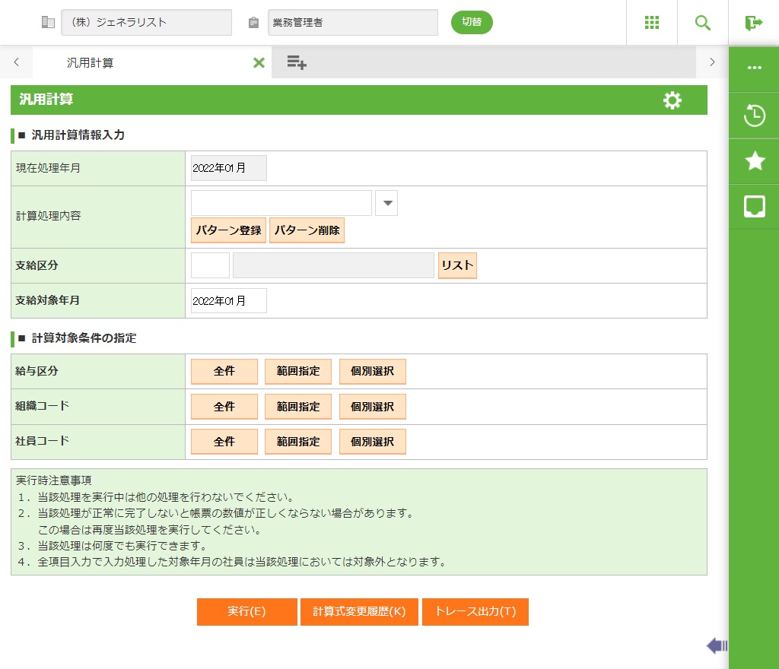
Task: Open the inbox tray icon in sidebar
Action: click(754, 206)
